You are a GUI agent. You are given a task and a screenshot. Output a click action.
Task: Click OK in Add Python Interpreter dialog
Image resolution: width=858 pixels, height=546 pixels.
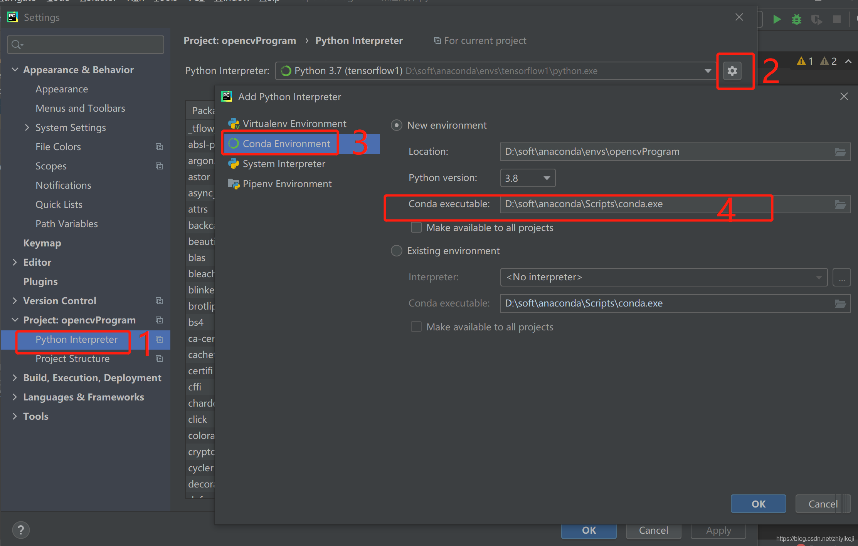click(x=758, y=504)
